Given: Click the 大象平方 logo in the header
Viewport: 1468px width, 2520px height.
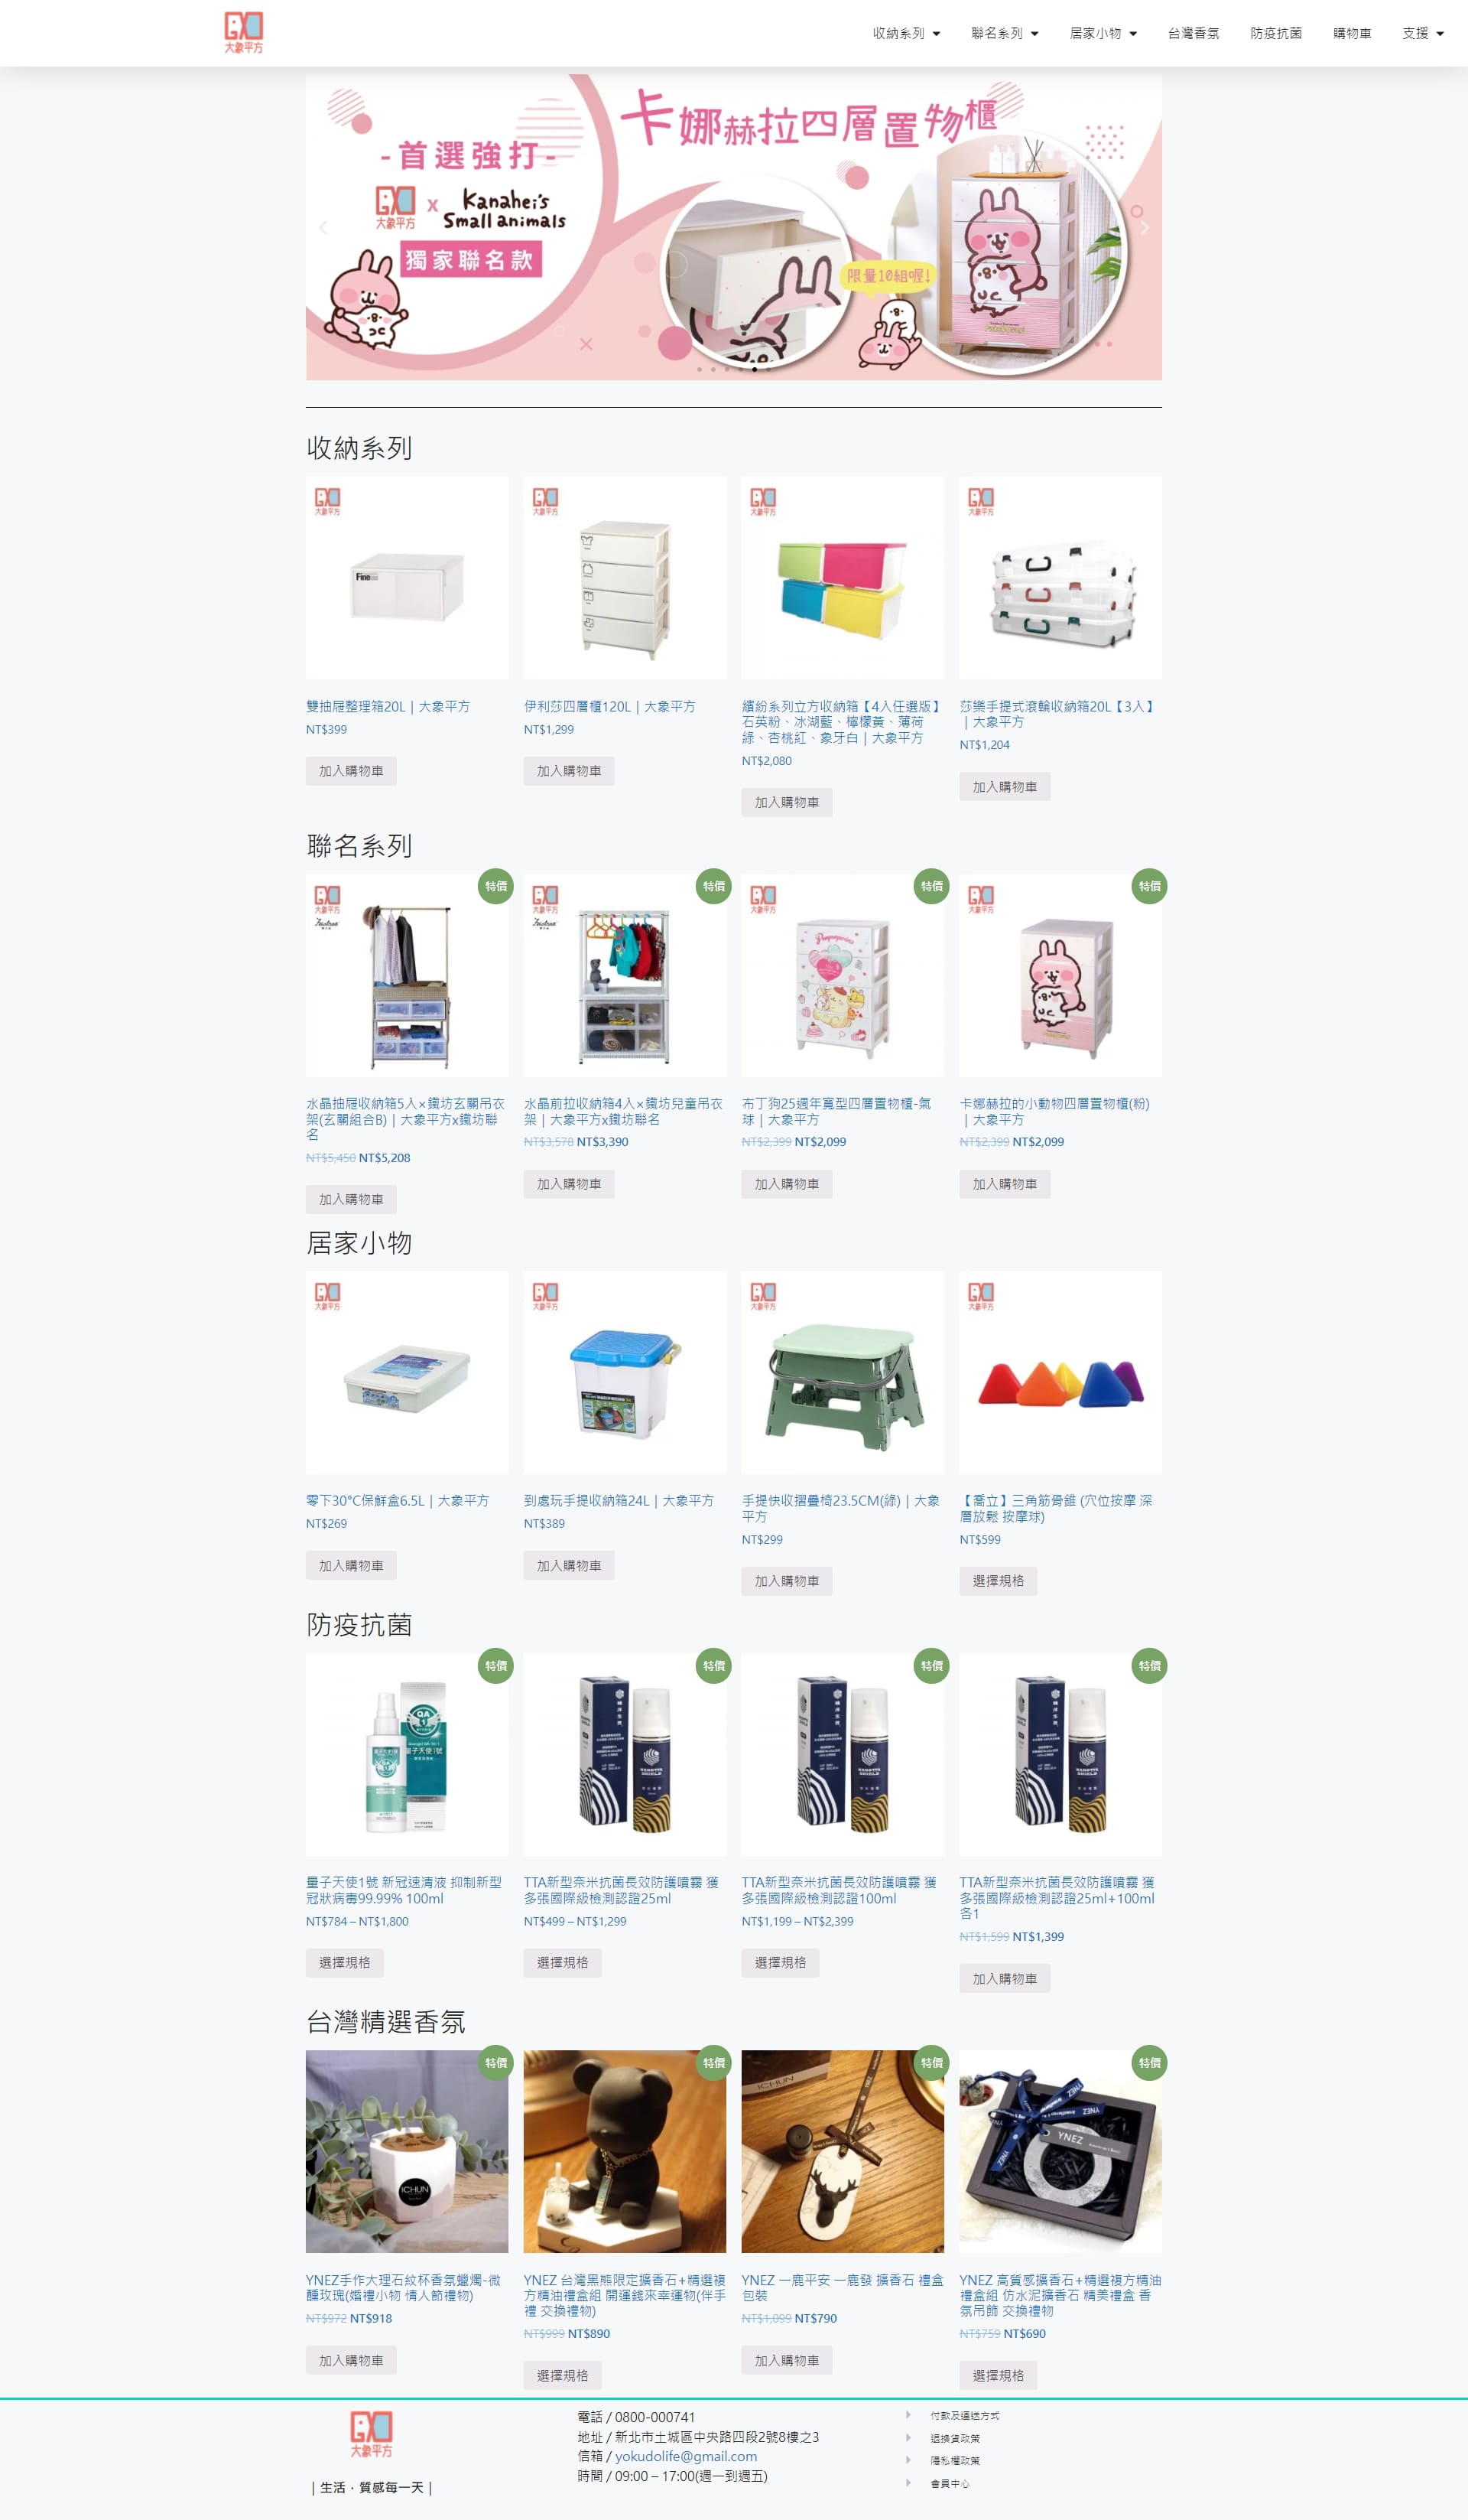Looking at the screenshot, I should 244,33.
